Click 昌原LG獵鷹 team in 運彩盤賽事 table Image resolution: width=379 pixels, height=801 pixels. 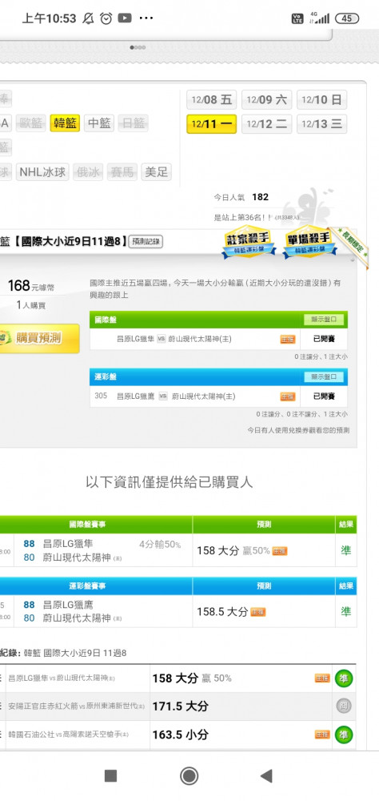[68, 606]
